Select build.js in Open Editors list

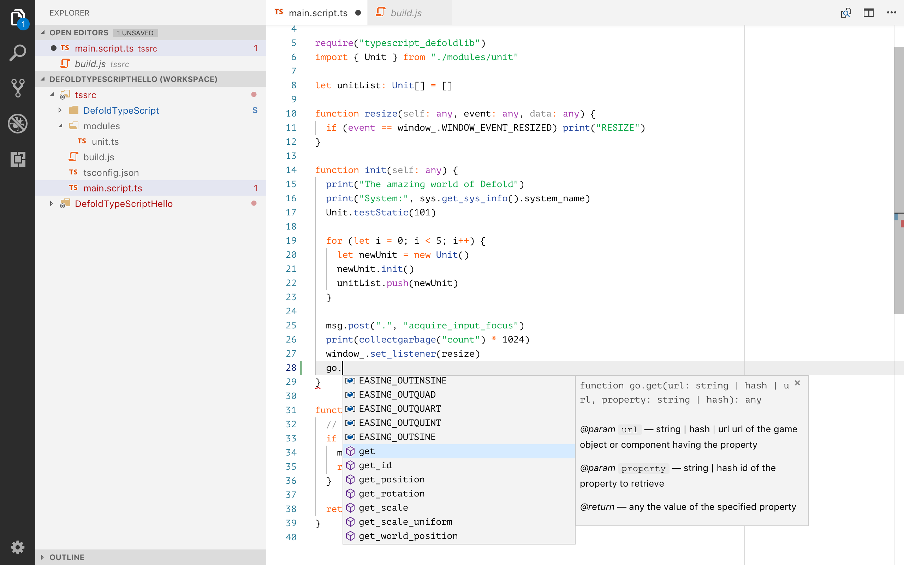click(x=151, y=64)
